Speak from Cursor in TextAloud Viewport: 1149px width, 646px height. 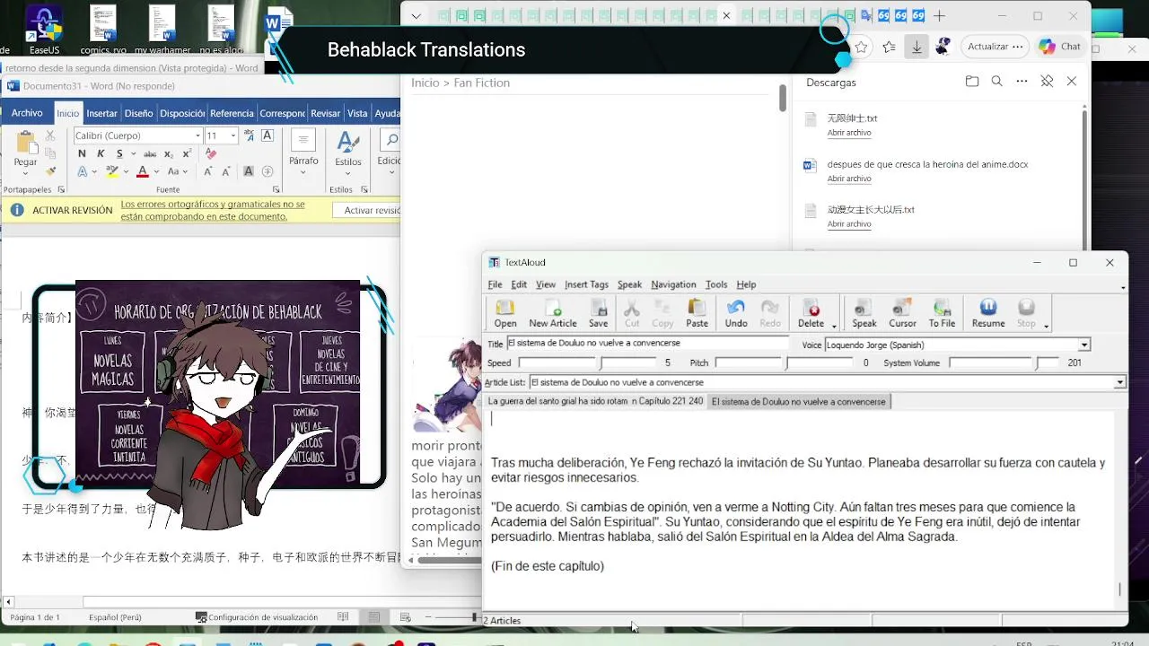902,313
